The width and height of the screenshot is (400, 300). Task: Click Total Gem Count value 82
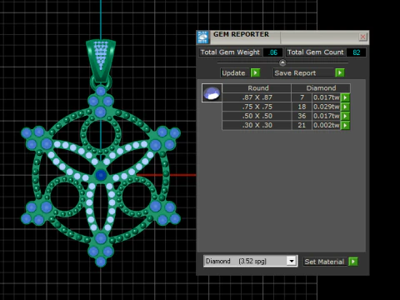pyautogui.click(x=357, y=52)
